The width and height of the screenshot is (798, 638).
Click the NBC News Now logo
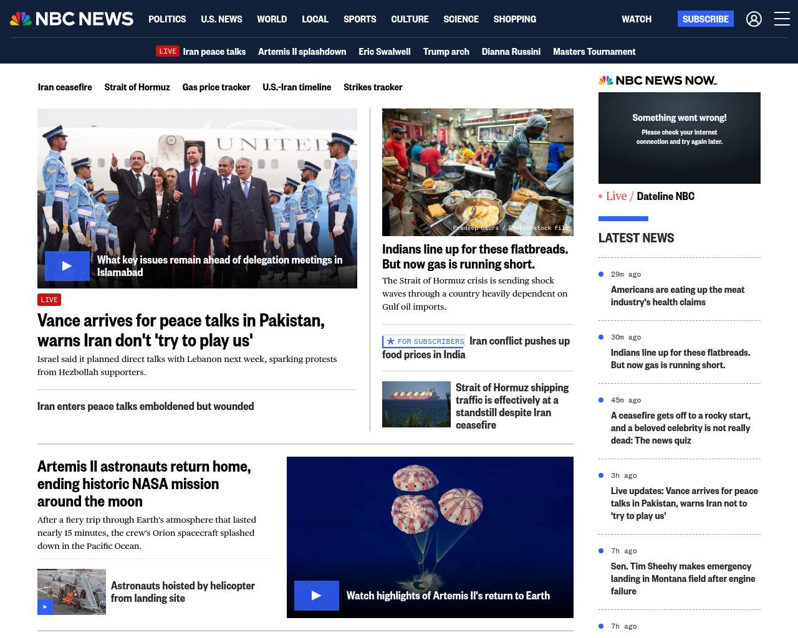click(x=658, y=80)
